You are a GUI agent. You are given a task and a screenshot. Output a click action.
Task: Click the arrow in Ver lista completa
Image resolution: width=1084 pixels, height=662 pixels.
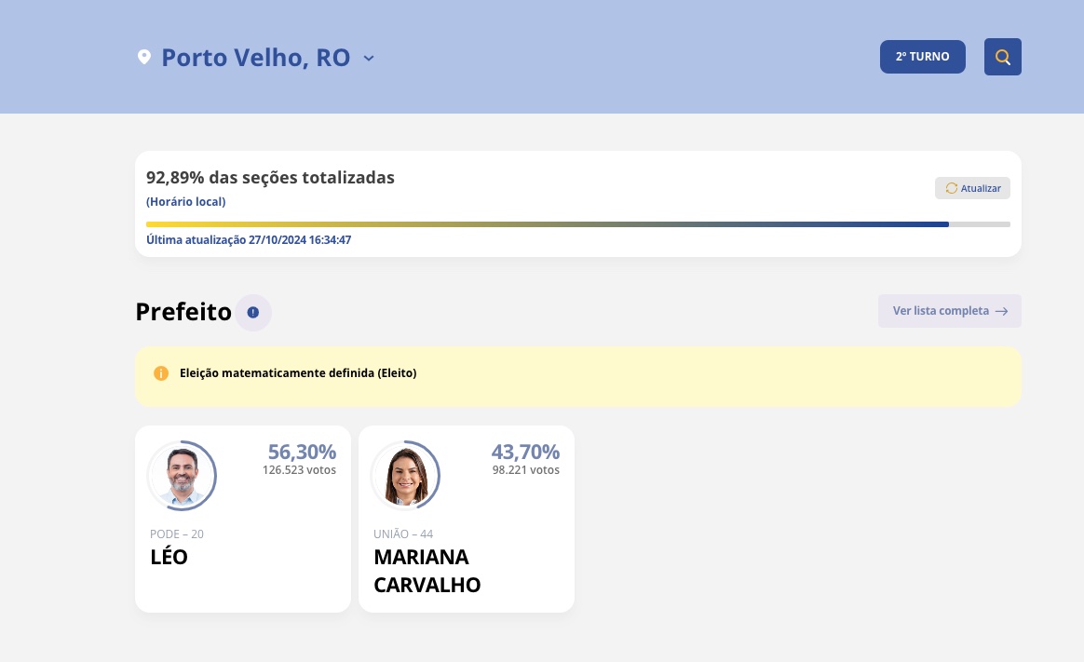1001,312
